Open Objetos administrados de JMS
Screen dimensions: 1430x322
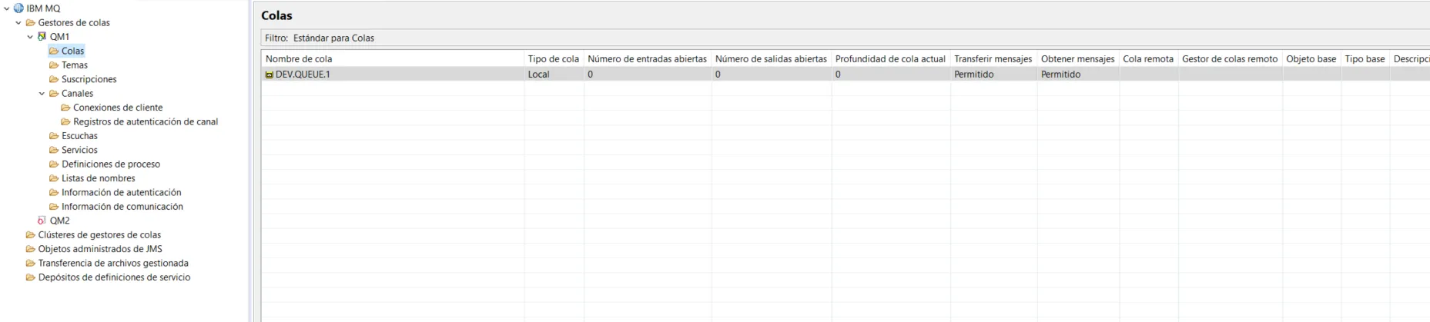point(100,249)
